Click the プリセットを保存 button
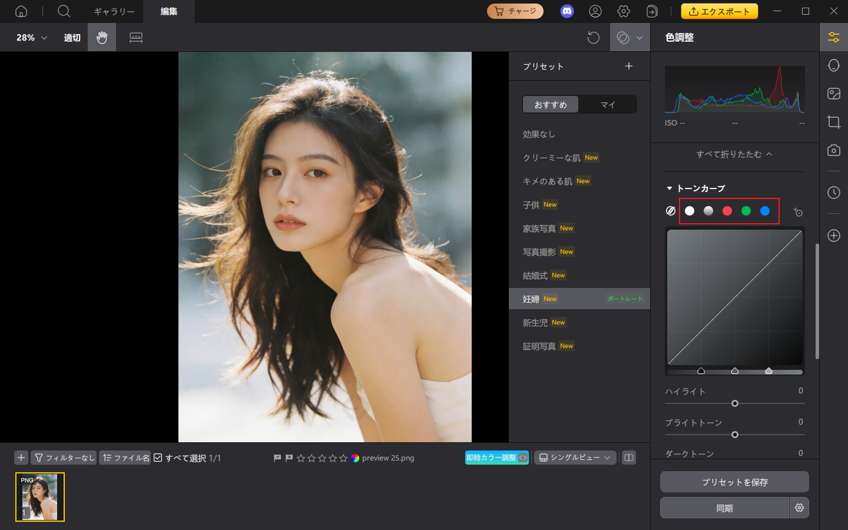 [x=734, y=482]
